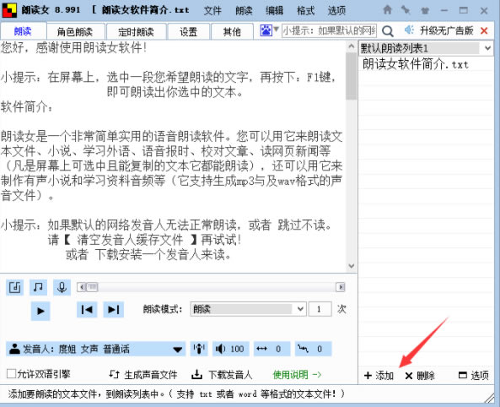Click 生成声音文件 button
Viewport: 500px width, 407px height.
(x=142, y=374)
